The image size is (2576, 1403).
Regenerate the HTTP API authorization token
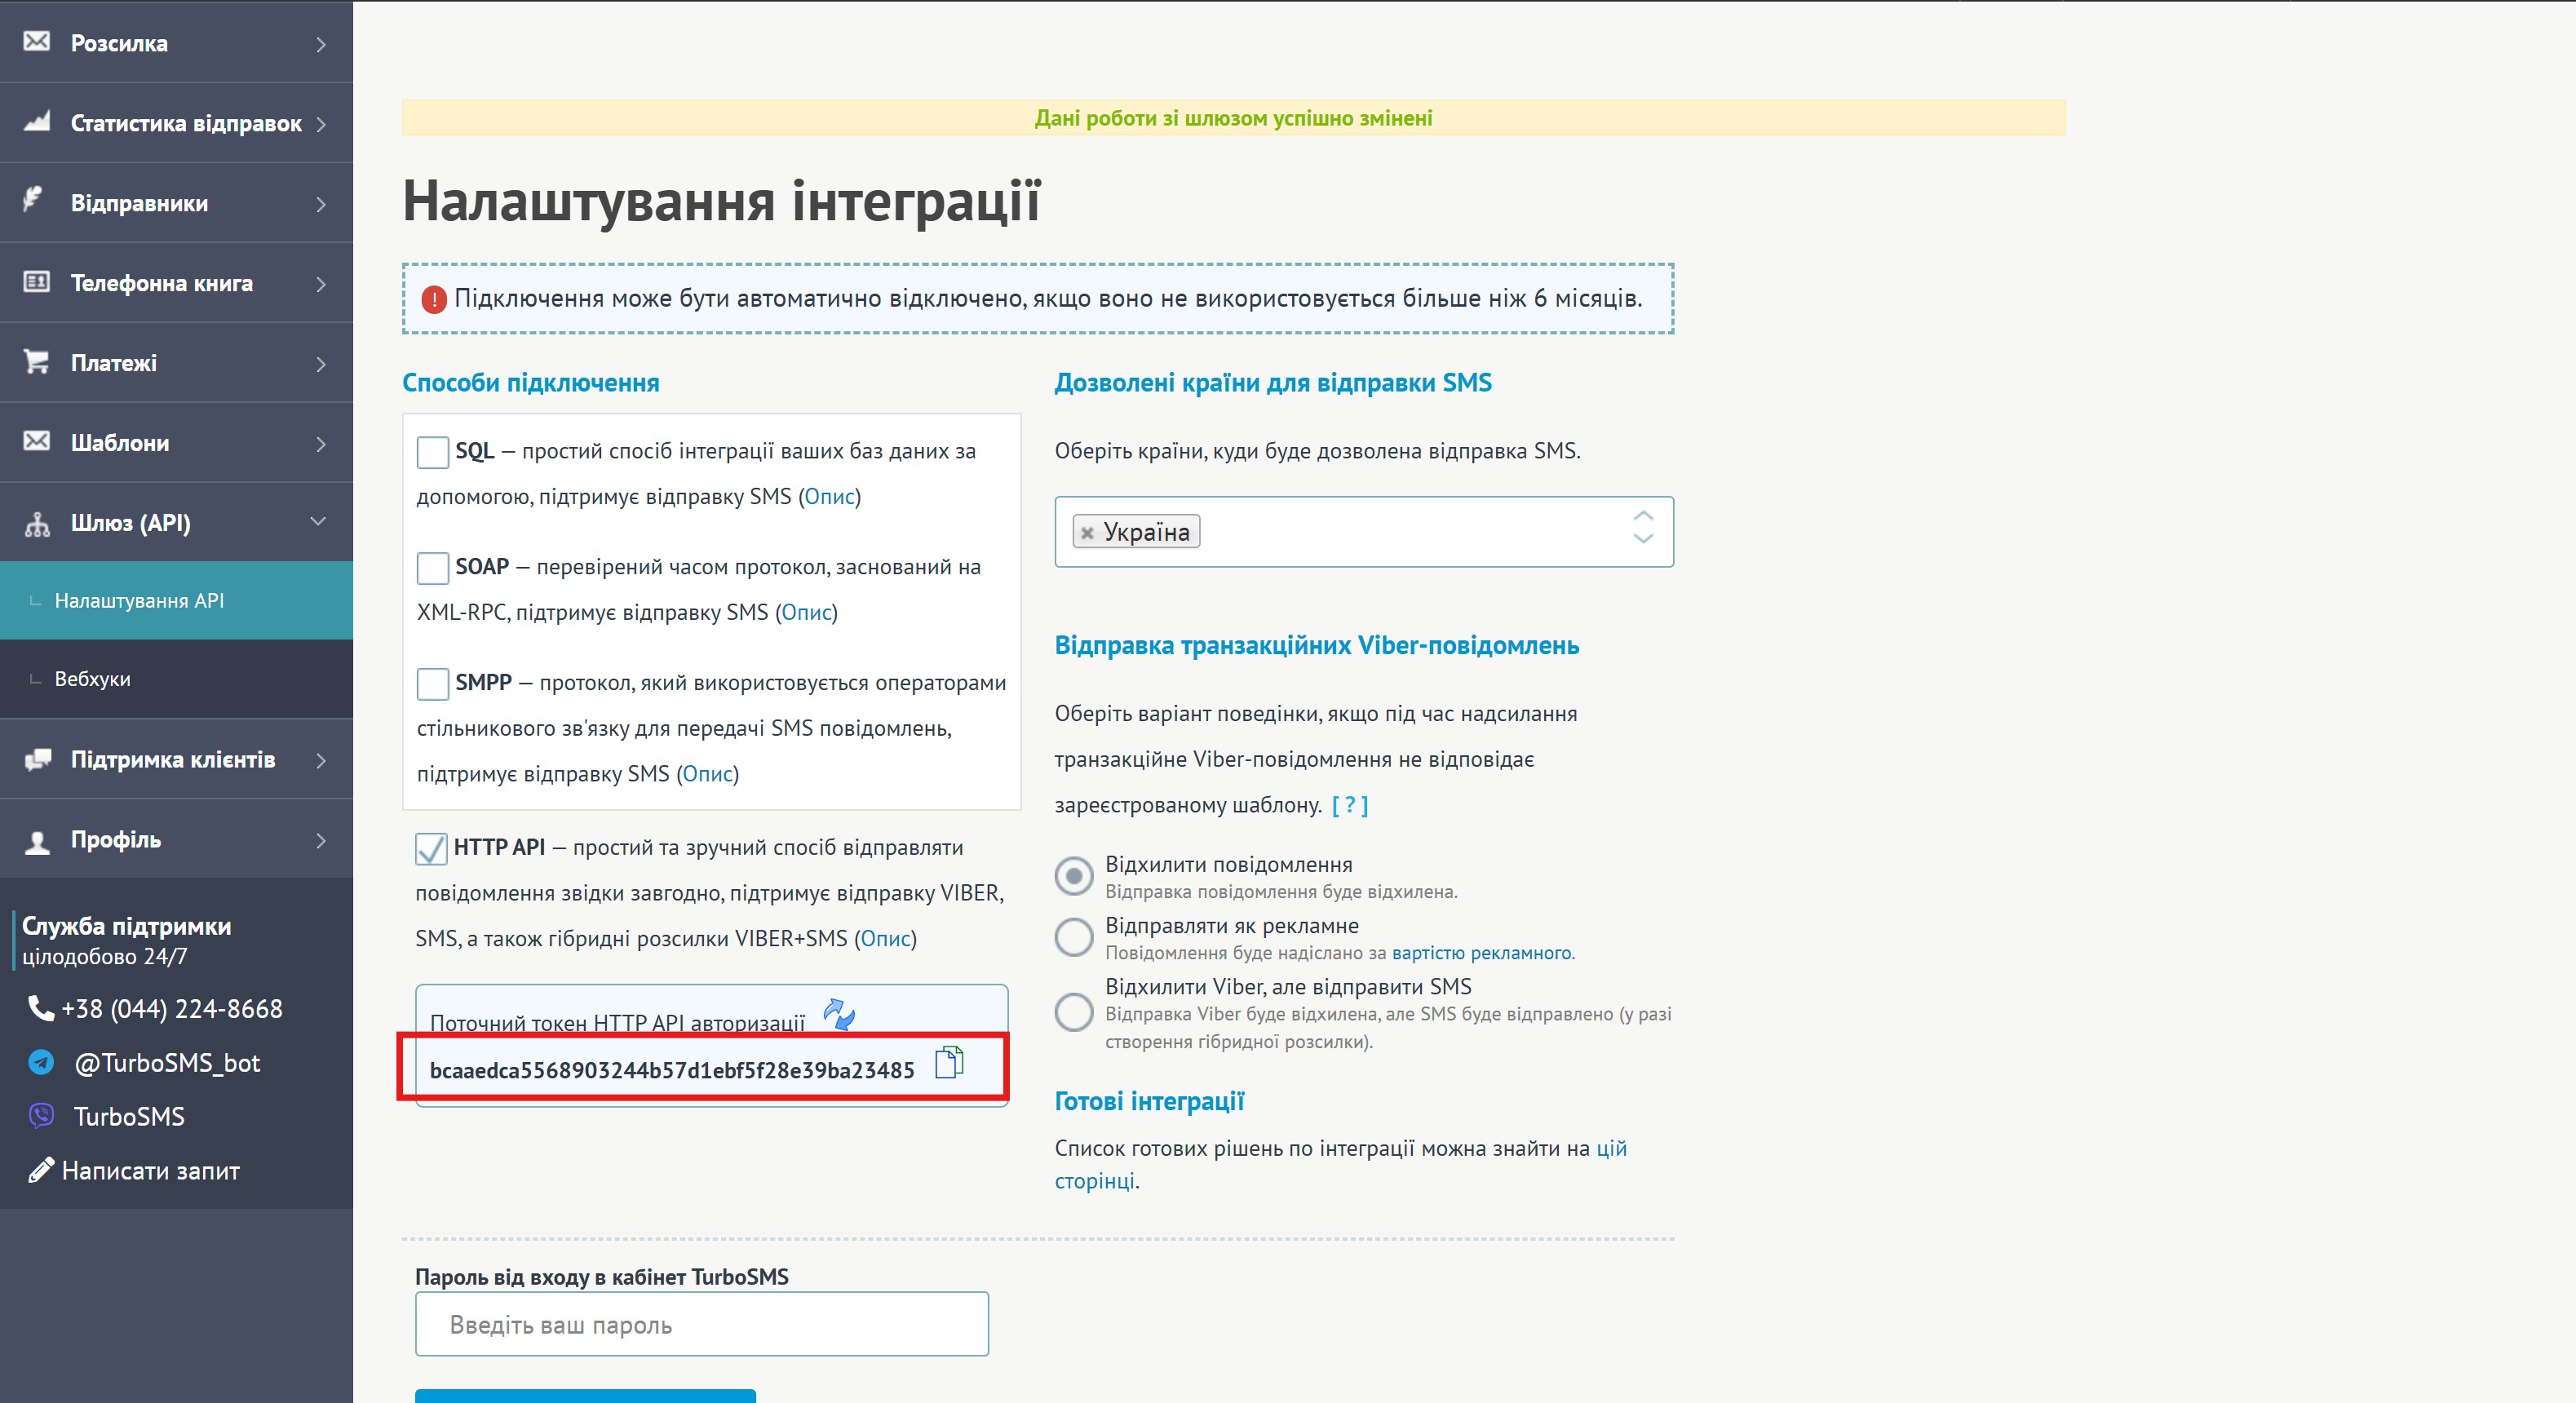tap(838, 1014)
